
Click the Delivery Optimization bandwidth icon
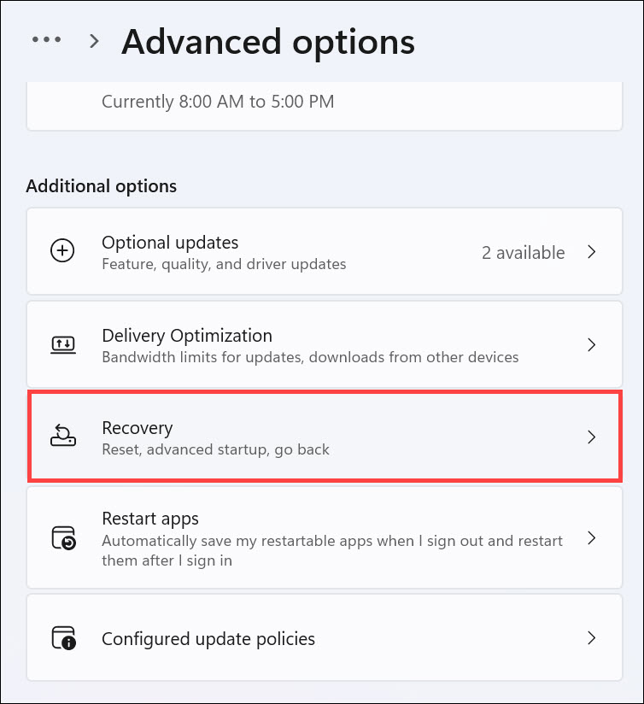pyautogui.click(x=63, y=344)
